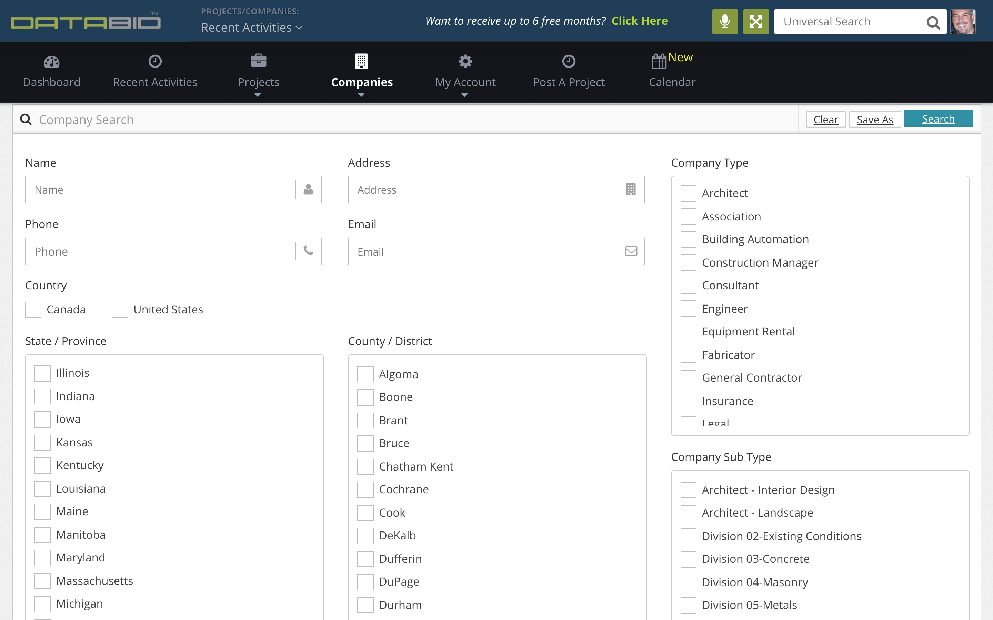
Task: Click the Company Search magnifier icon
Action: point(26,119)
